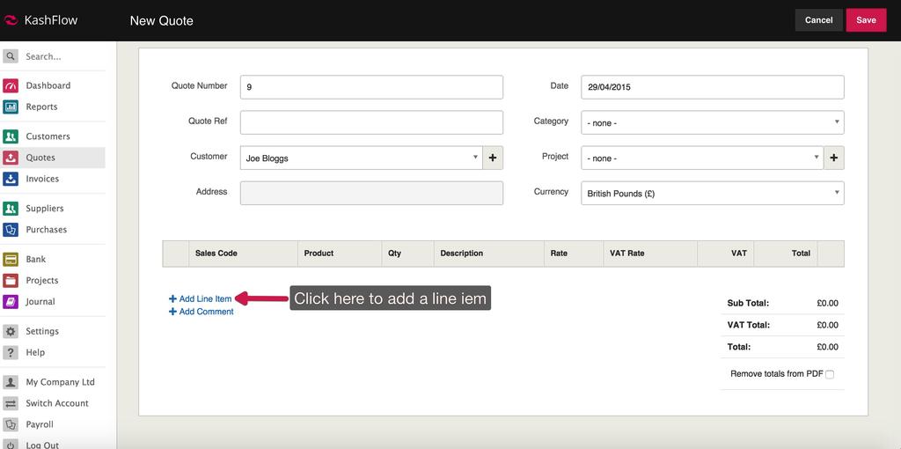Open the Reports chart icon

click(x=11, y=107)
